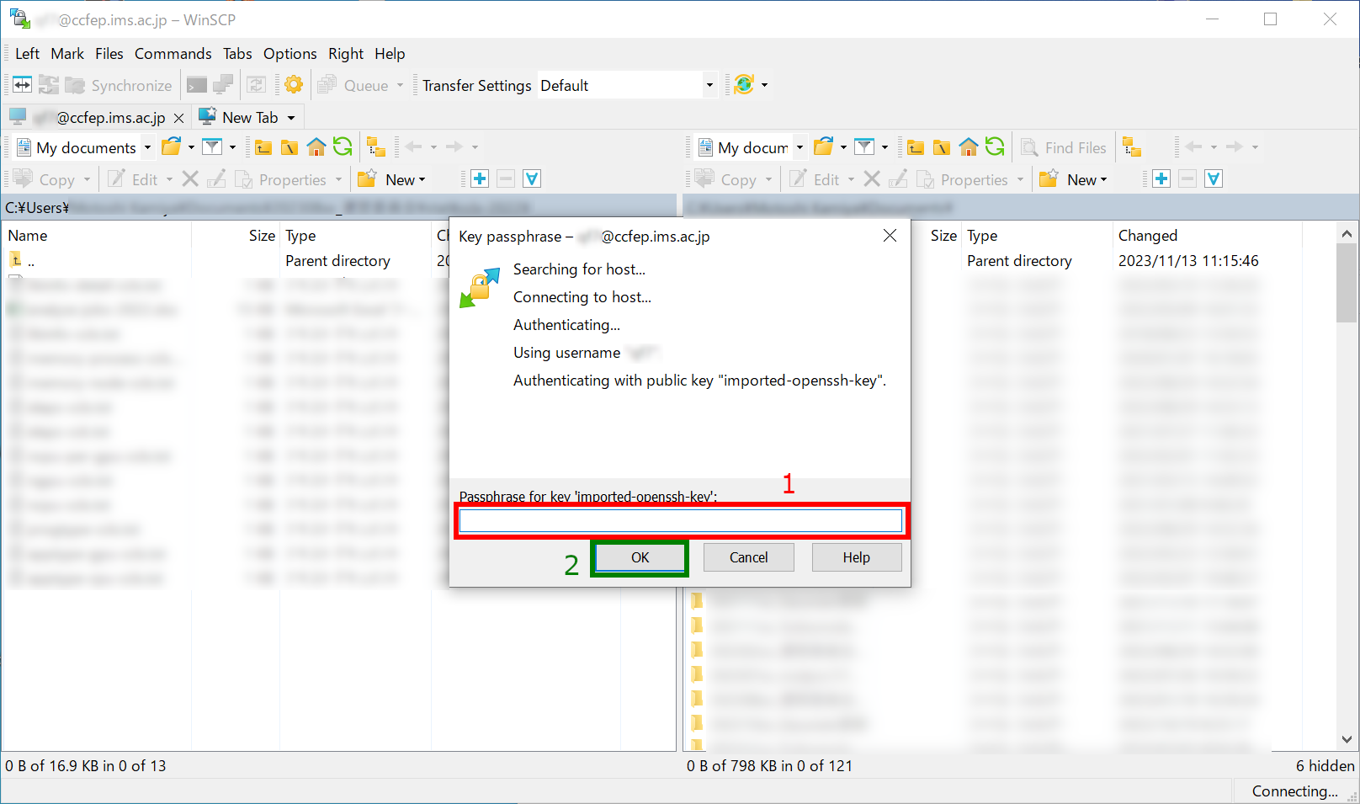Select left panel parent directory row

click(x=219, y=261)
